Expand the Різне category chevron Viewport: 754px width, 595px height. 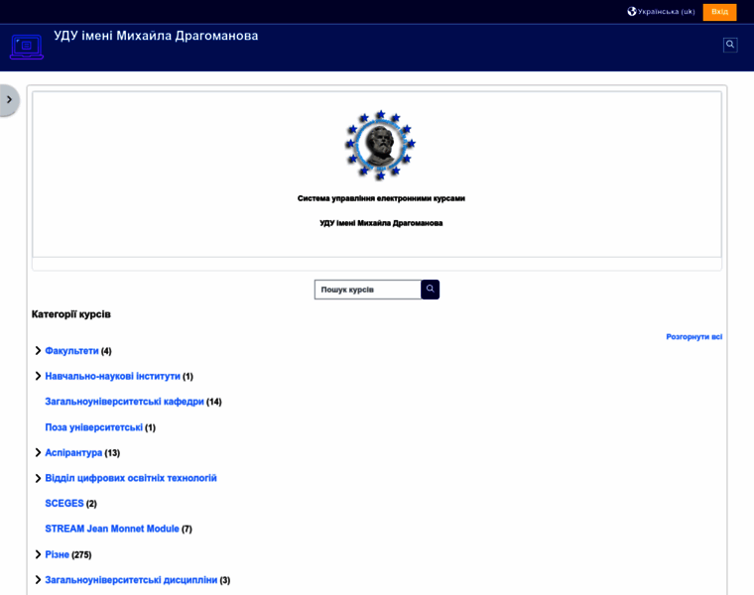pos(38,554)
